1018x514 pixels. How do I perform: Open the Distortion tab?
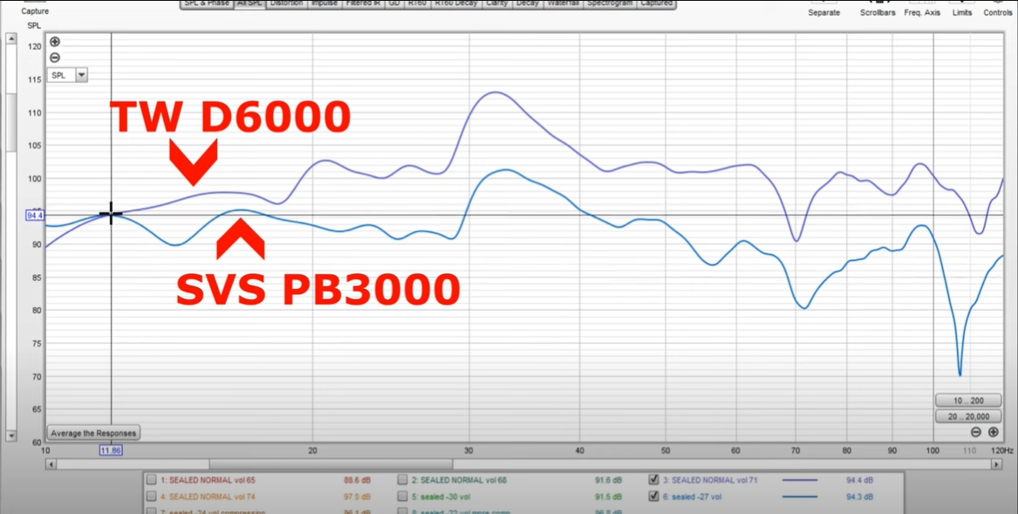285,3
